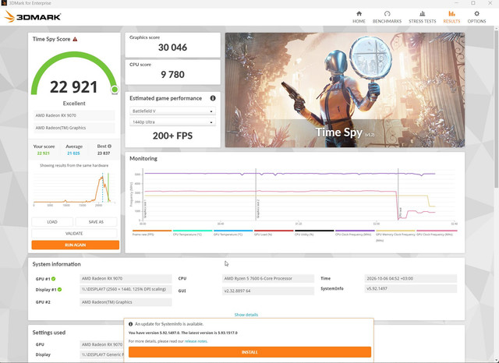This screenshot has width=499, height=363.
Task: Open the Results bar-chart icon
Action: tap(451, 14)
